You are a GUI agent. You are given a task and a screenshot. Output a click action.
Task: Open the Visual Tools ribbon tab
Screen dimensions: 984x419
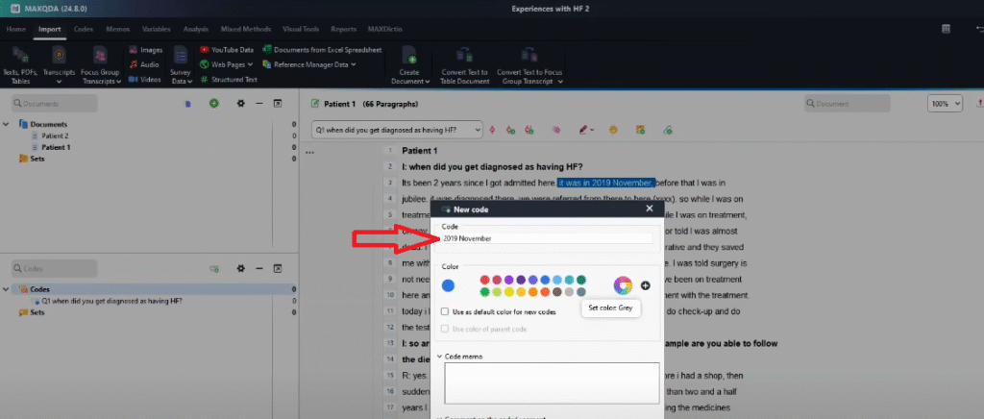tap(301, 29)
